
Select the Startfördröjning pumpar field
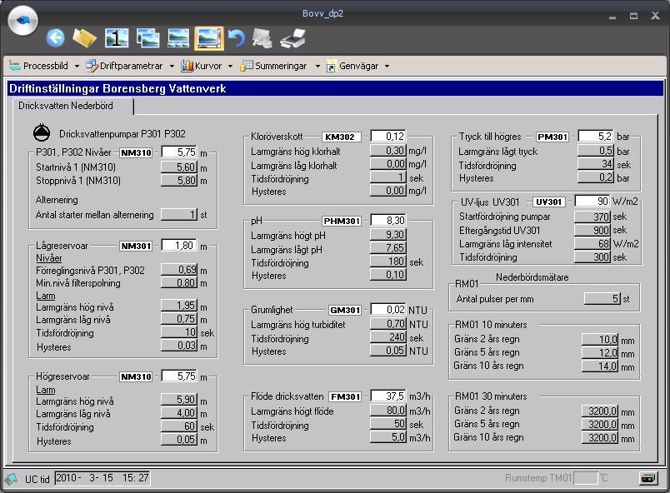(x=592, y=217)
